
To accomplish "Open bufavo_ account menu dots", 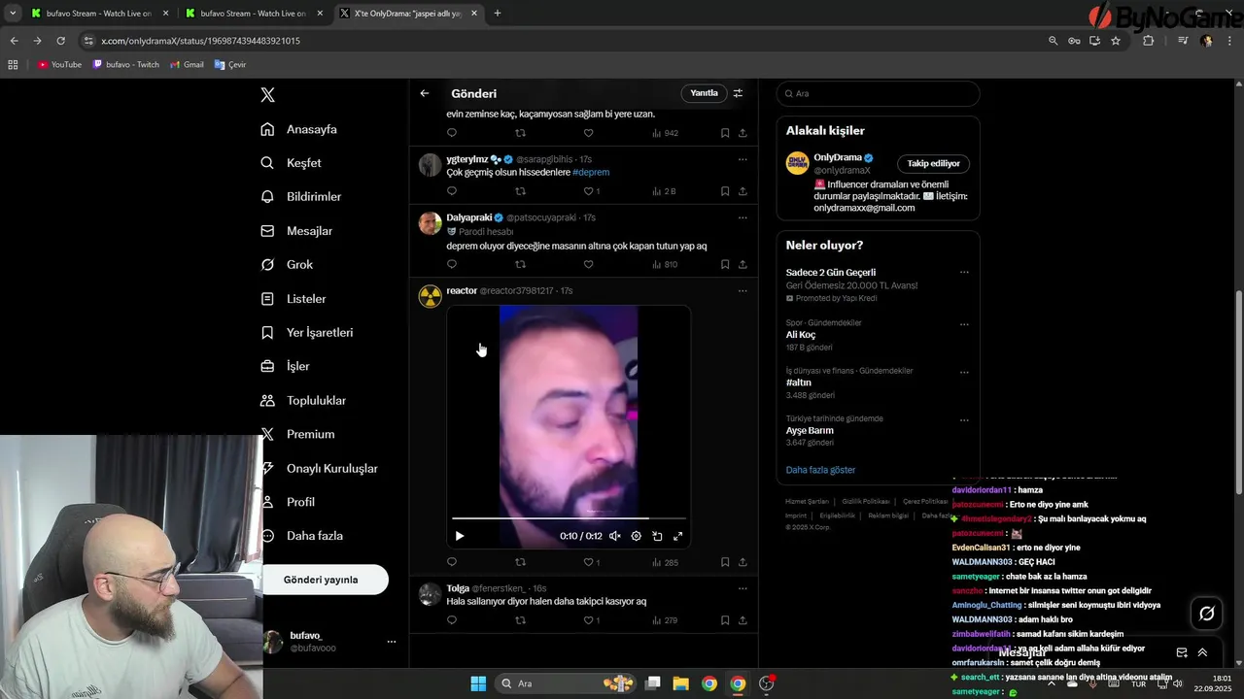I will coord(392,642).
